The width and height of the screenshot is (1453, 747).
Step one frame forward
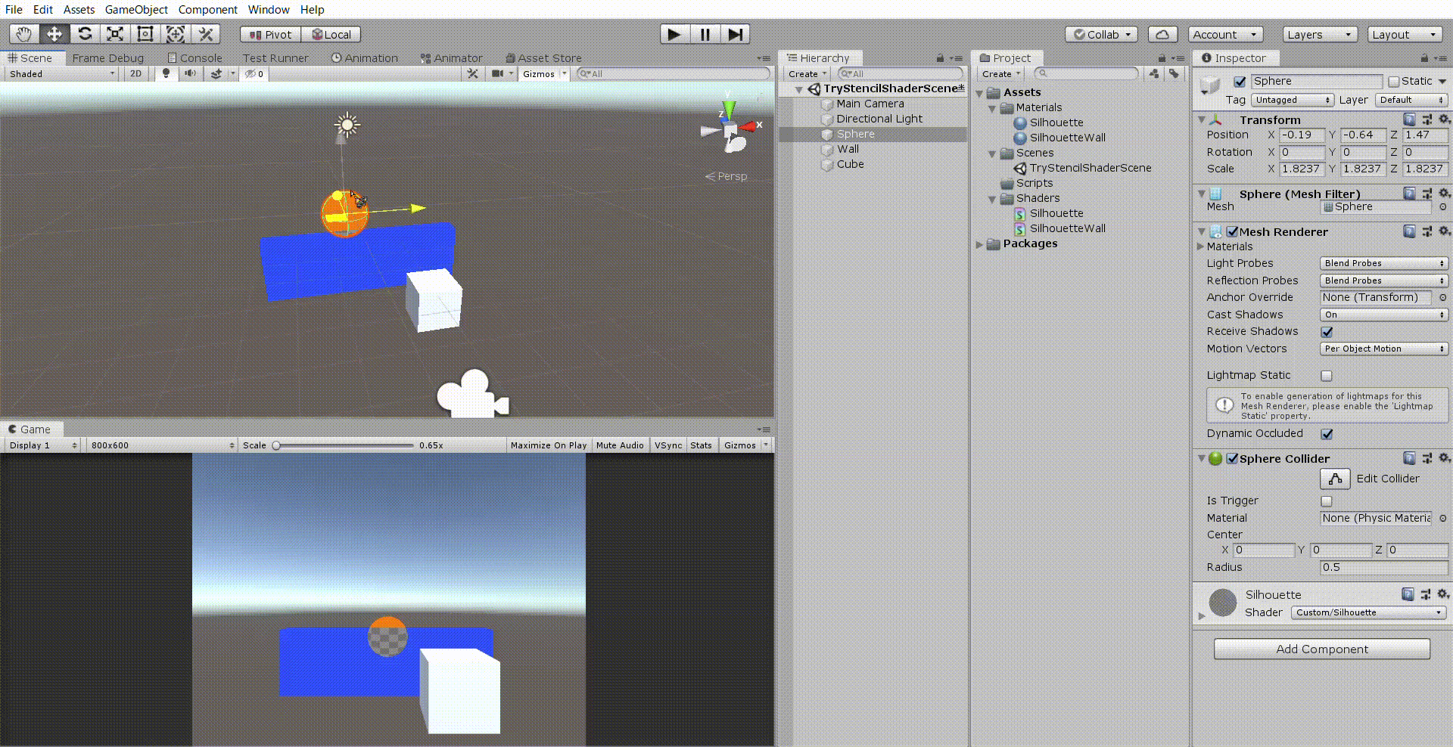[x=735, y=34]
